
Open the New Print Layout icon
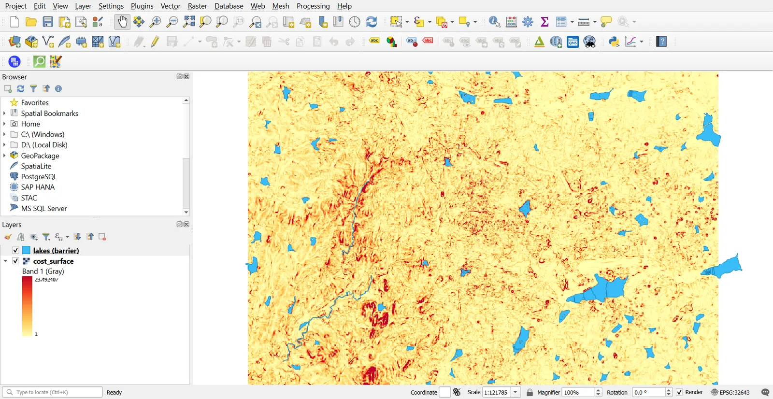64,22
